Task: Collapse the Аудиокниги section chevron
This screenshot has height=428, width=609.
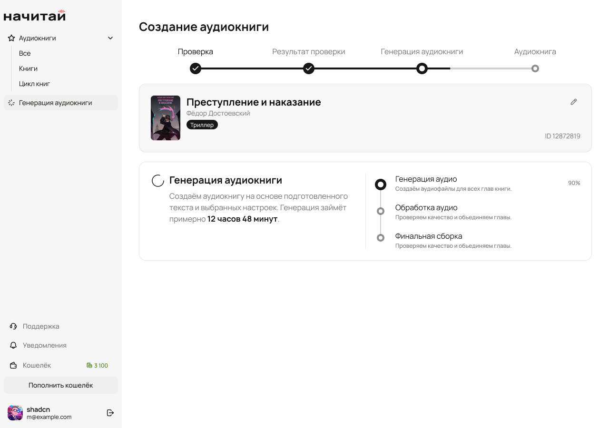Action: pyautogui.click(x=110, y=38)
